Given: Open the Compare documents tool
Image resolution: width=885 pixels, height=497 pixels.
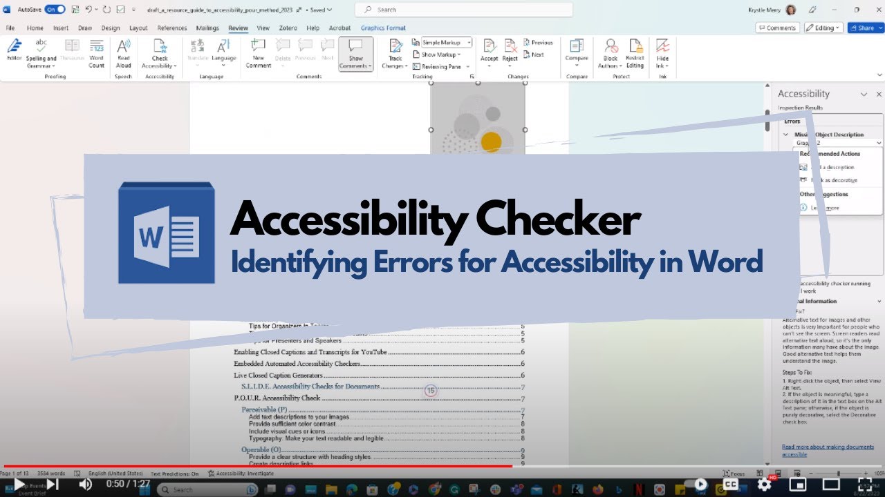Looking at the screenshot, I should click(577, 53).
